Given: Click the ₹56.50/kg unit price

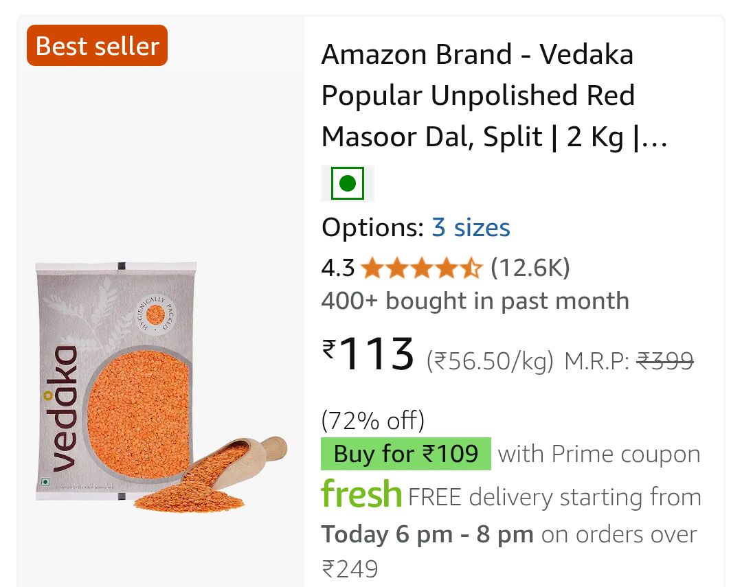Looking at the screenshot, I should click(x=490, y=360).
